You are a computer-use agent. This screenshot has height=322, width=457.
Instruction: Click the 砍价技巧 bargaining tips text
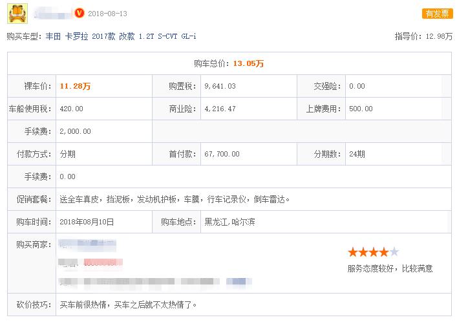click(x=128, y=305)
